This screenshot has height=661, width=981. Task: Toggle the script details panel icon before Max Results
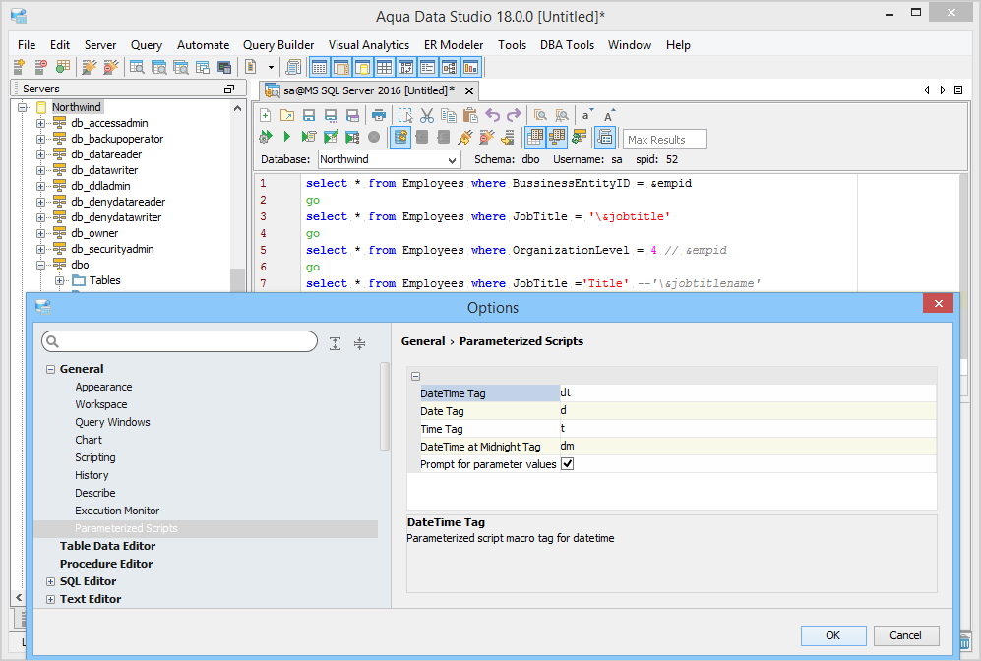605,137
